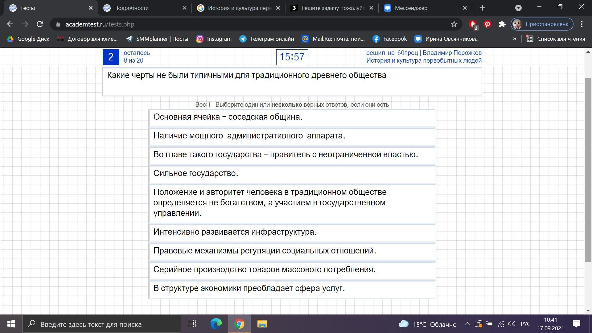Viewport: 592px width, 333px height.
Task: Open the tab search dropdown arrow
Action: click(x=518, y=8)
